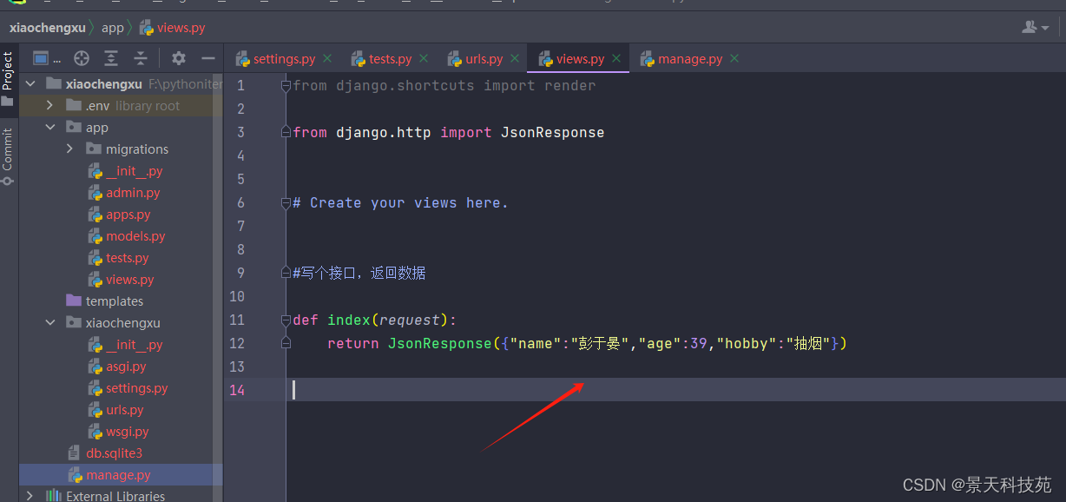The height and width of the screenshot is (502, 1066).
Task: Open project panel gear settings
Action: (179, 58)
